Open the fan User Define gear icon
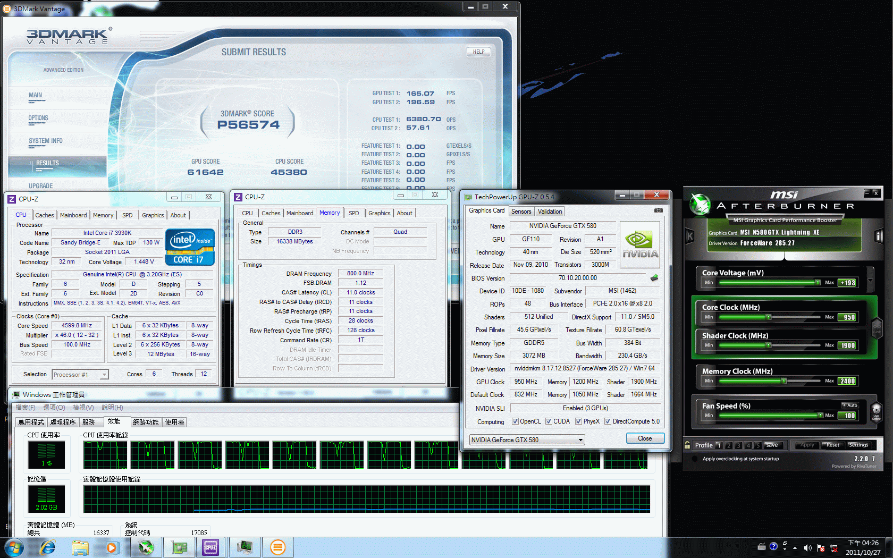 877,411
